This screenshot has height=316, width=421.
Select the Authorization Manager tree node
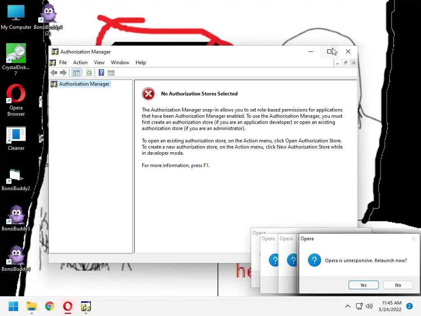(x=84, y=84)
